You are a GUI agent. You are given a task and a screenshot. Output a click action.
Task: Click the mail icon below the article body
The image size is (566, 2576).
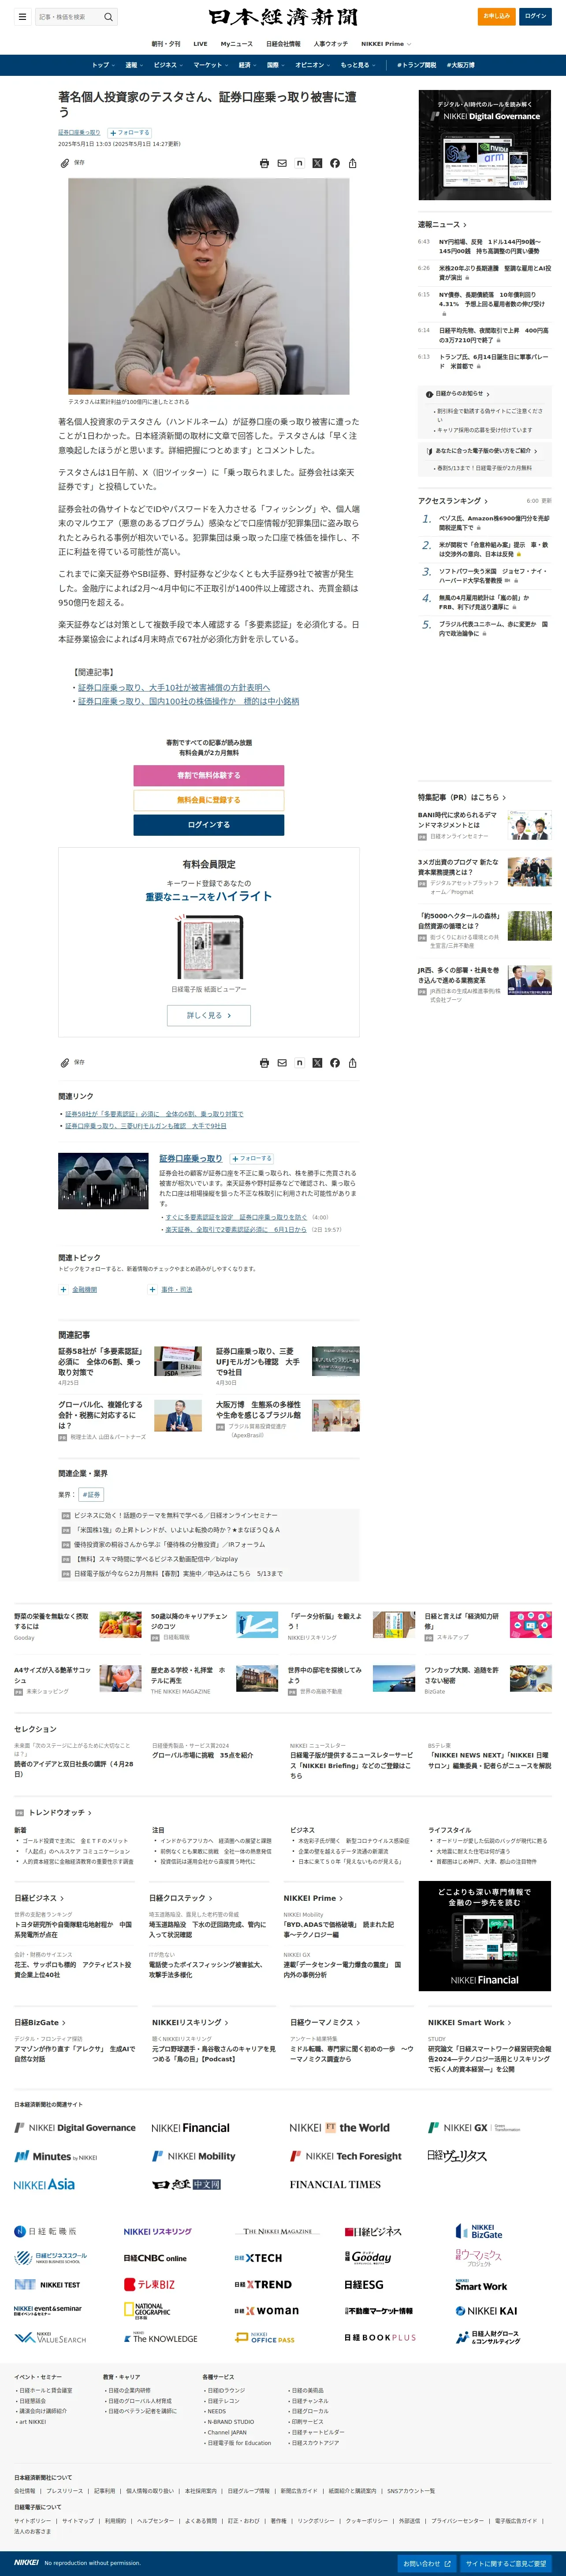282,1063
